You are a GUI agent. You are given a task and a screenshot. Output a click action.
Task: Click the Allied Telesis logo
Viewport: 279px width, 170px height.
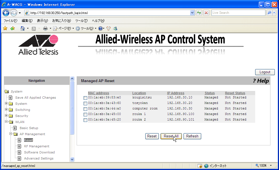[x=38, y=45]
